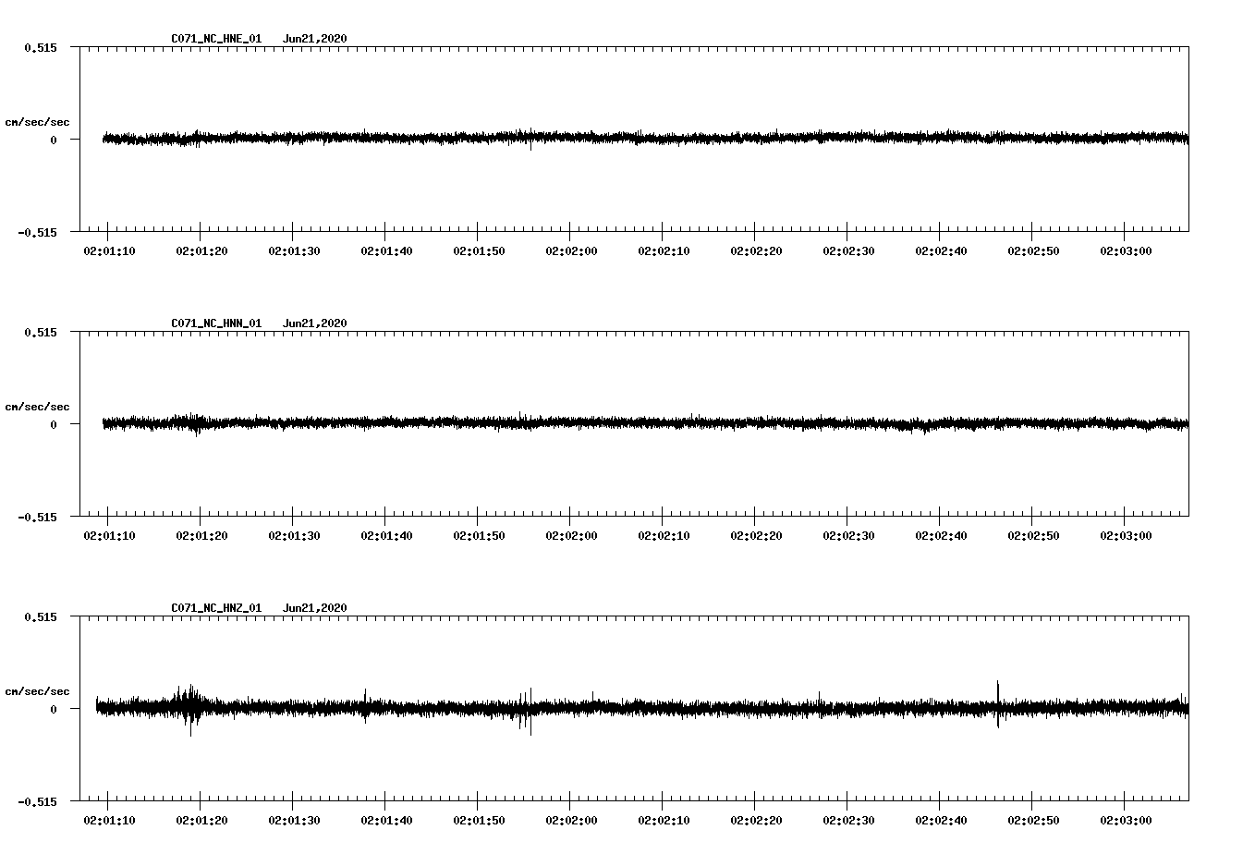Click 02:02:50 time label under HNZ plot

[x=1033, y=821]
